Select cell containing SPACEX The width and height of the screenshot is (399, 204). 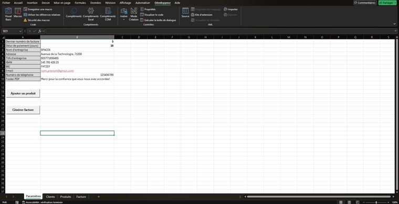(x=77, y=50)
